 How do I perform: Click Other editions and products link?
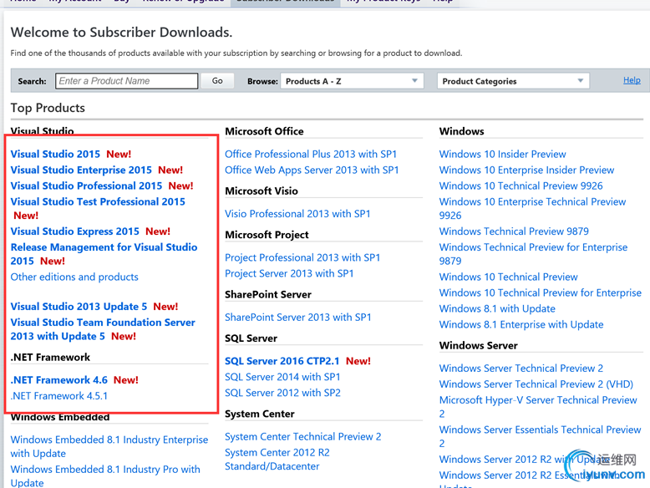coord(74,277)
